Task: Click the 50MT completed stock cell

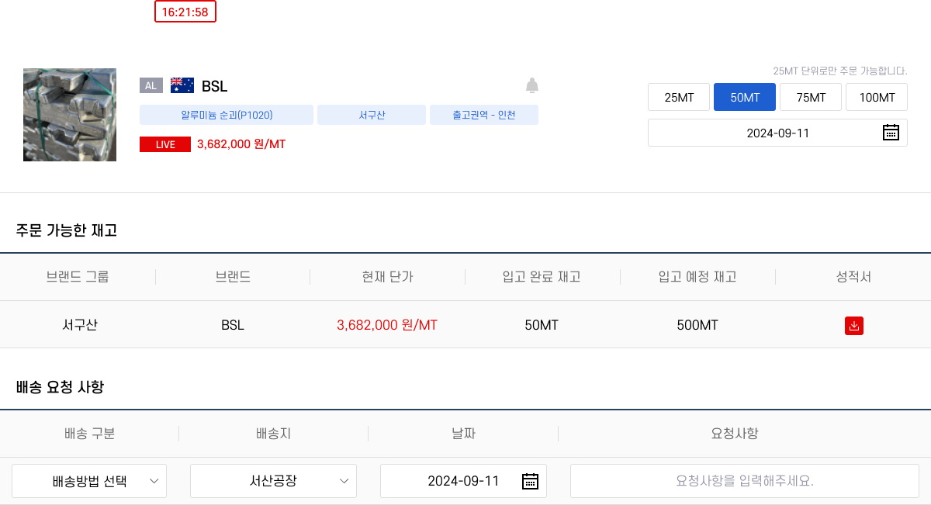Action: 542,325
